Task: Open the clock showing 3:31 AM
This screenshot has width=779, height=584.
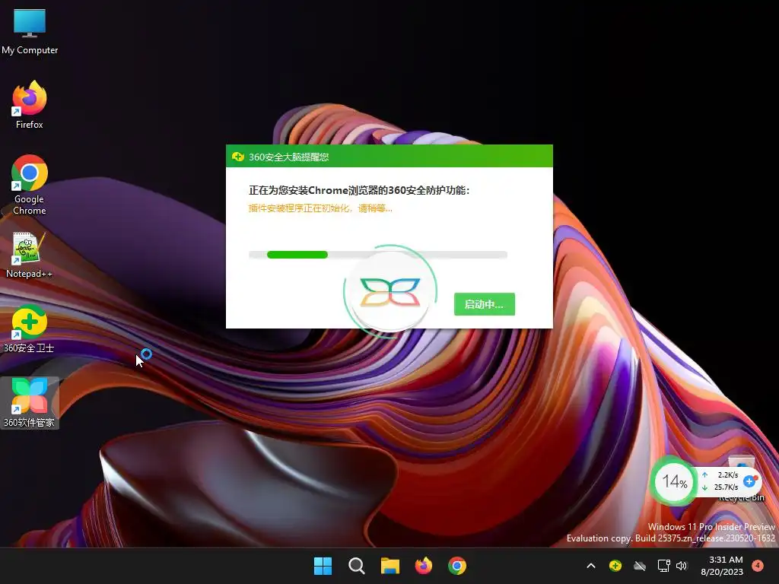Action: (722, 566)
